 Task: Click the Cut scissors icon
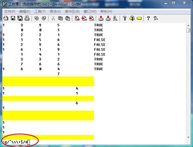[x=53, y=18]
